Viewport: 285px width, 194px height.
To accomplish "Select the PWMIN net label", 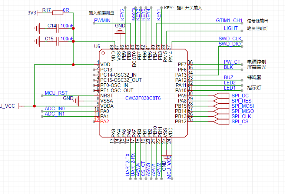I will (102, 20).
